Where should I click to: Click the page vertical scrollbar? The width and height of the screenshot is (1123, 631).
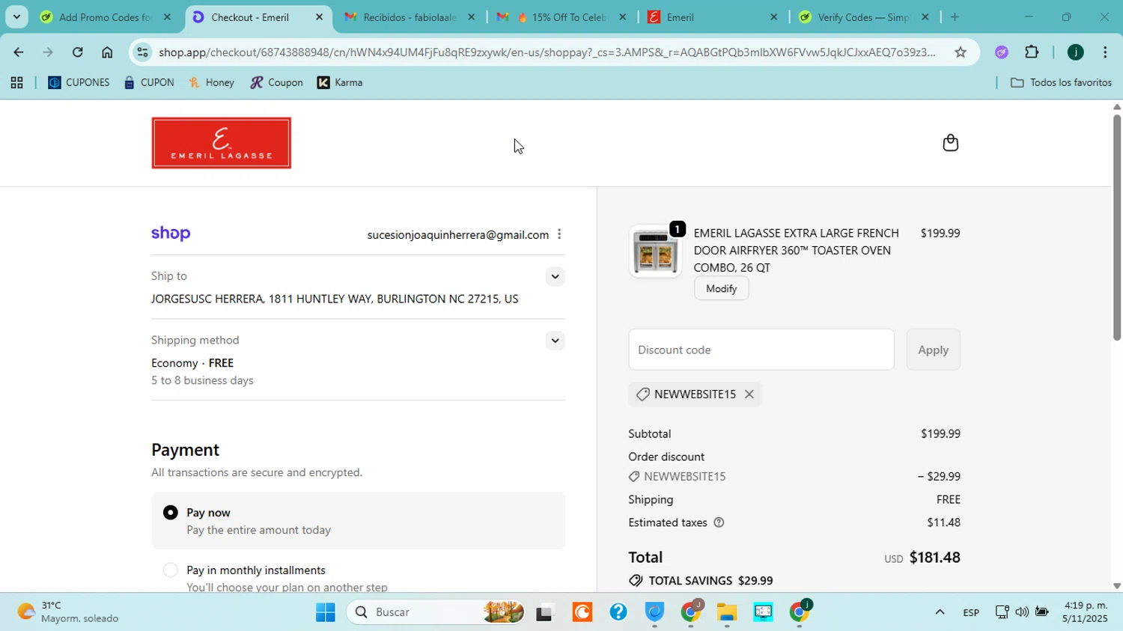(1116, 228)
